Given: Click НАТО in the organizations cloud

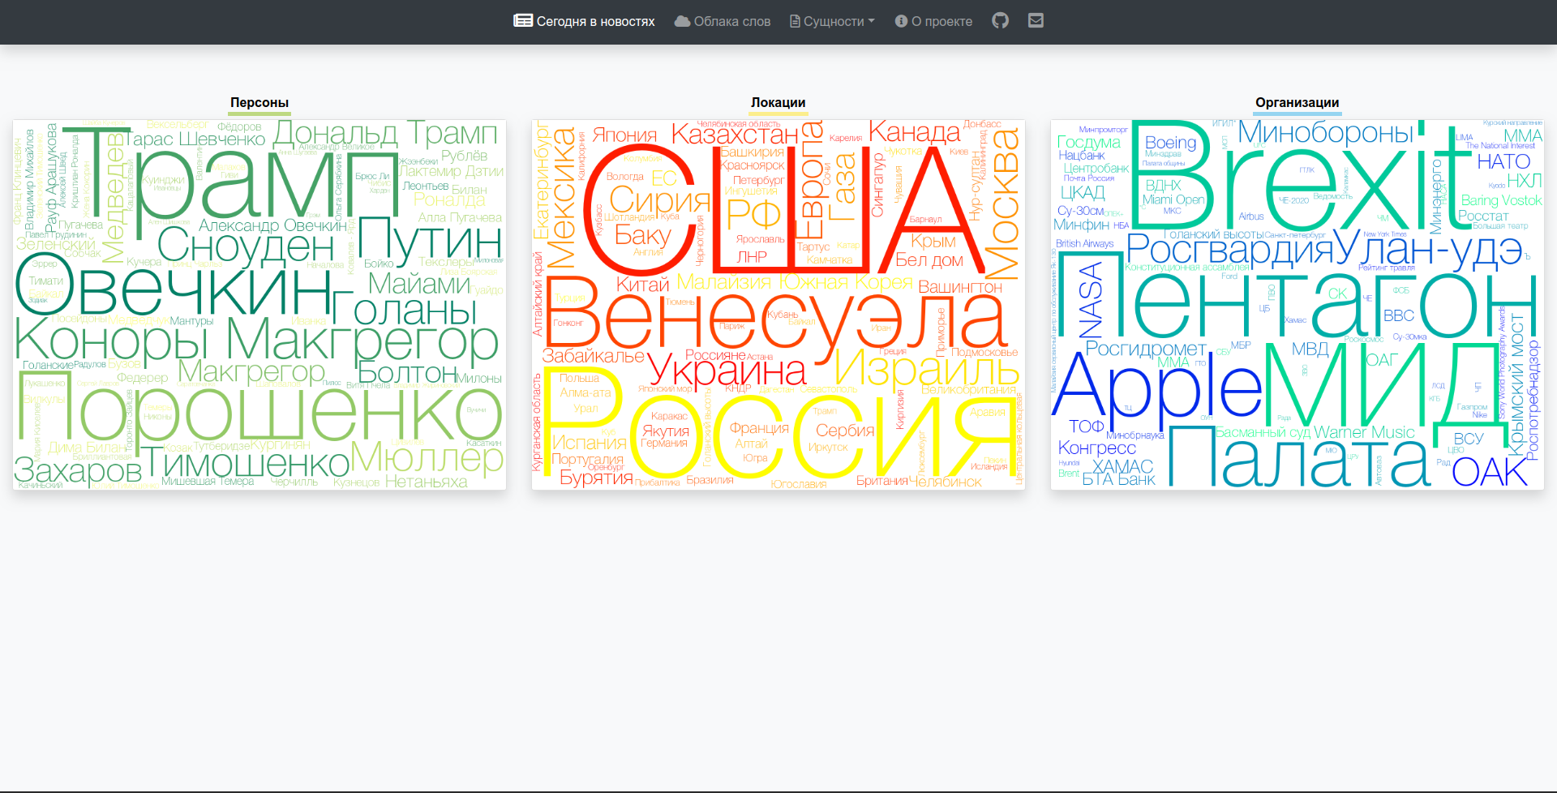Looking at the screenshot, I should coord(1503,161).
